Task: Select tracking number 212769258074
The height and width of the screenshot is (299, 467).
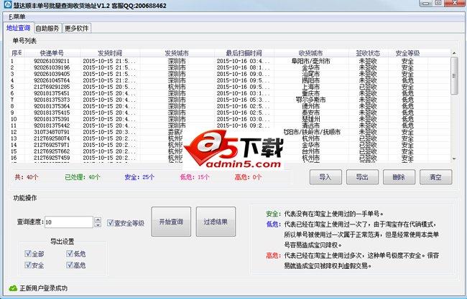Action: click(x=52, y=138)
